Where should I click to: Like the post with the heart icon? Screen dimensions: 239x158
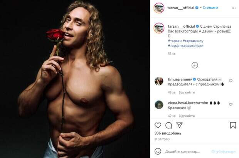coord(158,125)
